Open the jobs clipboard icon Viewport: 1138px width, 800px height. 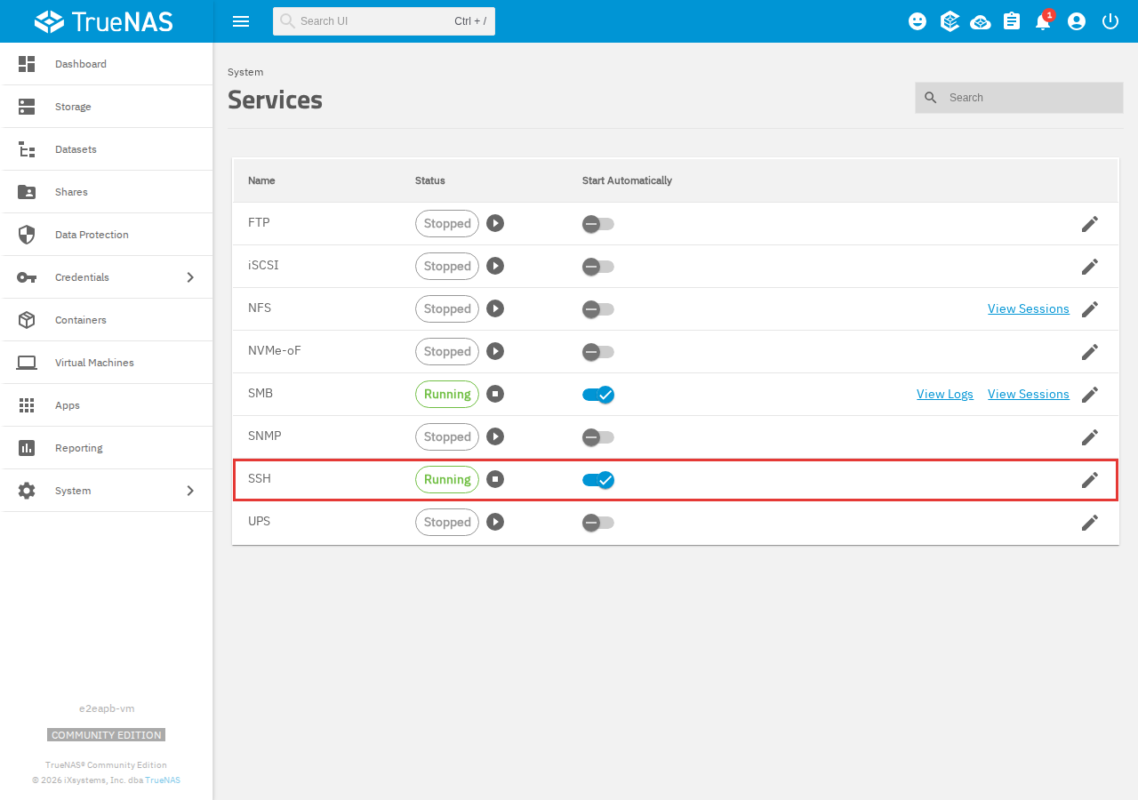(1012, 21)
